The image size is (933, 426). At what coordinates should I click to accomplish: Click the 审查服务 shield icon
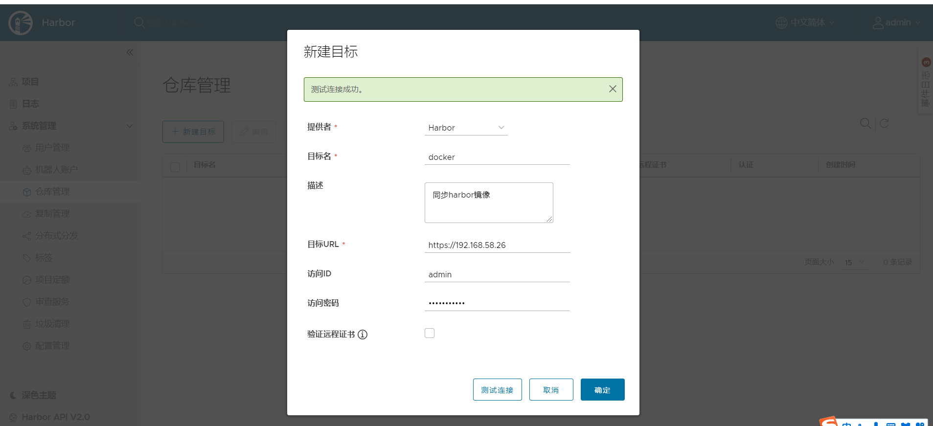[27, 302]
